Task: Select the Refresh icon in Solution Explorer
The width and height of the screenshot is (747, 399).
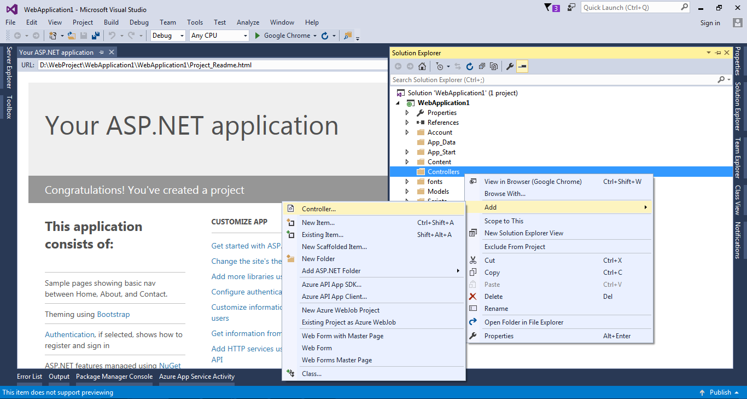Action: 470,66
